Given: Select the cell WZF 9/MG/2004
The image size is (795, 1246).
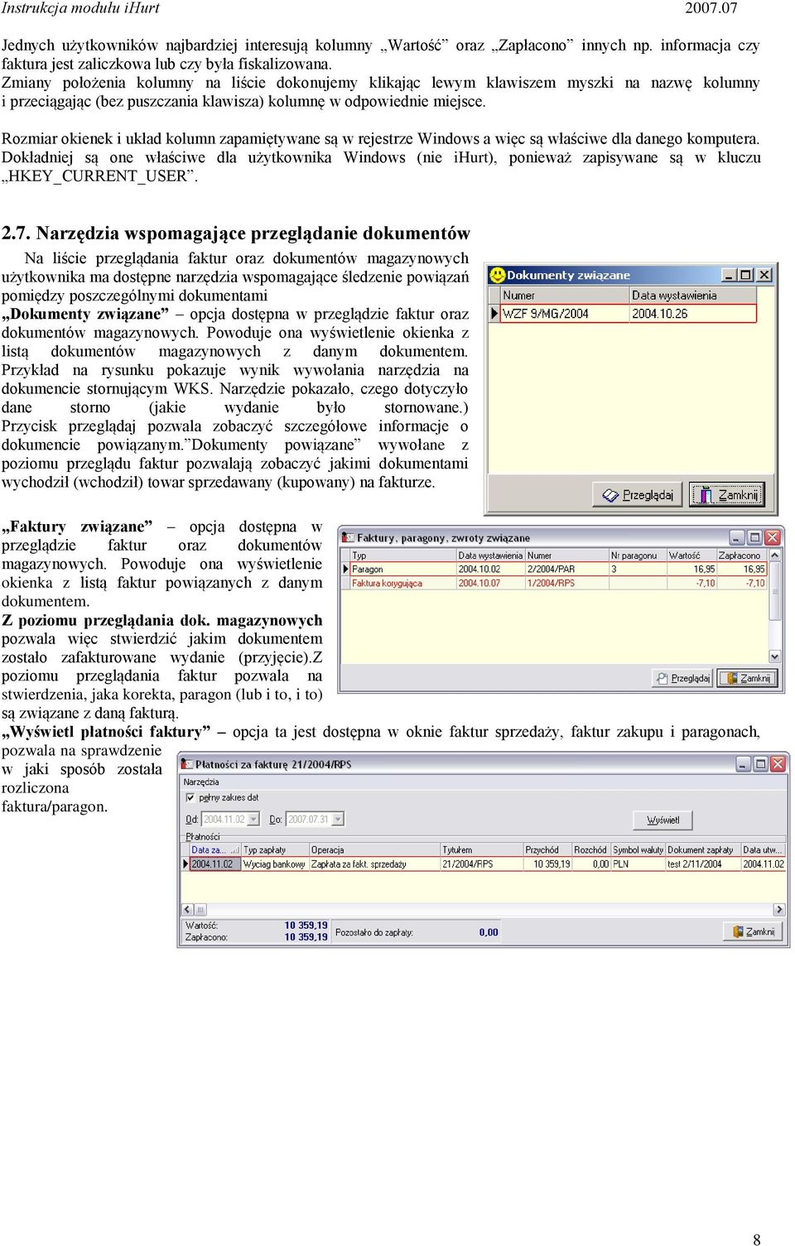Looking at the screenshot, I should pyautogui.click(x=565, y=314).
